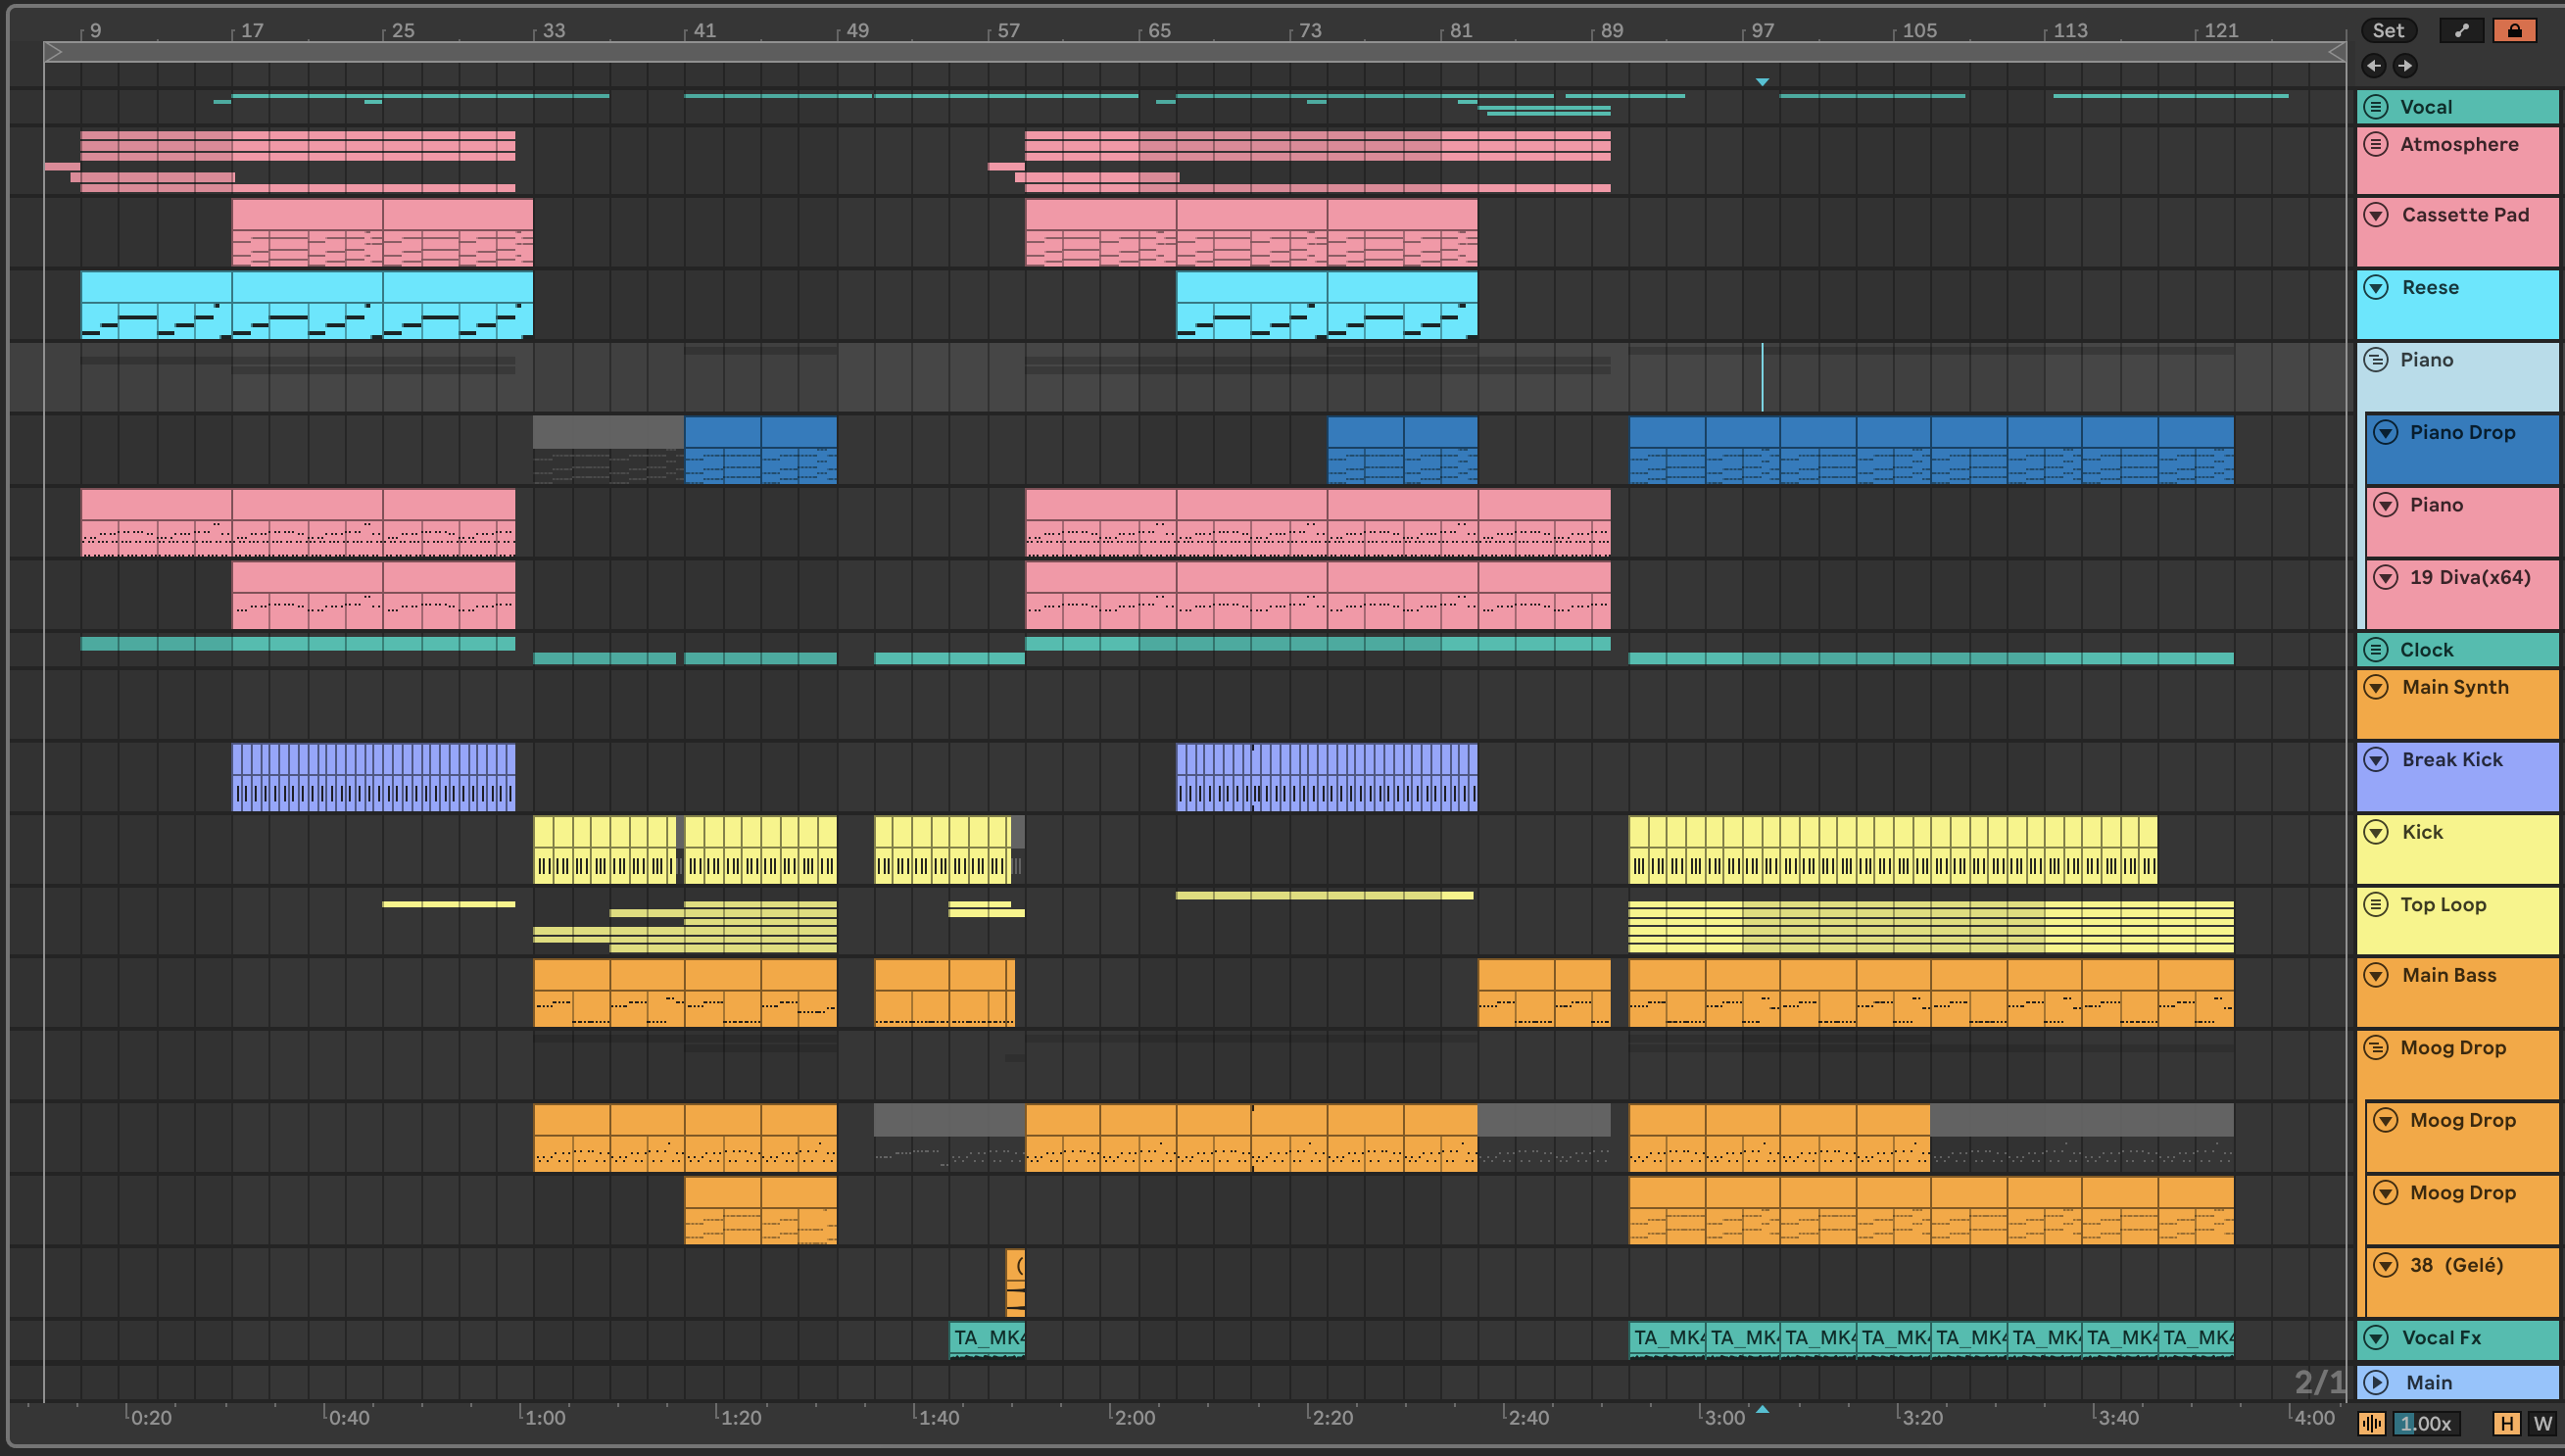Unfold the Main track

click(2376, 1382)
